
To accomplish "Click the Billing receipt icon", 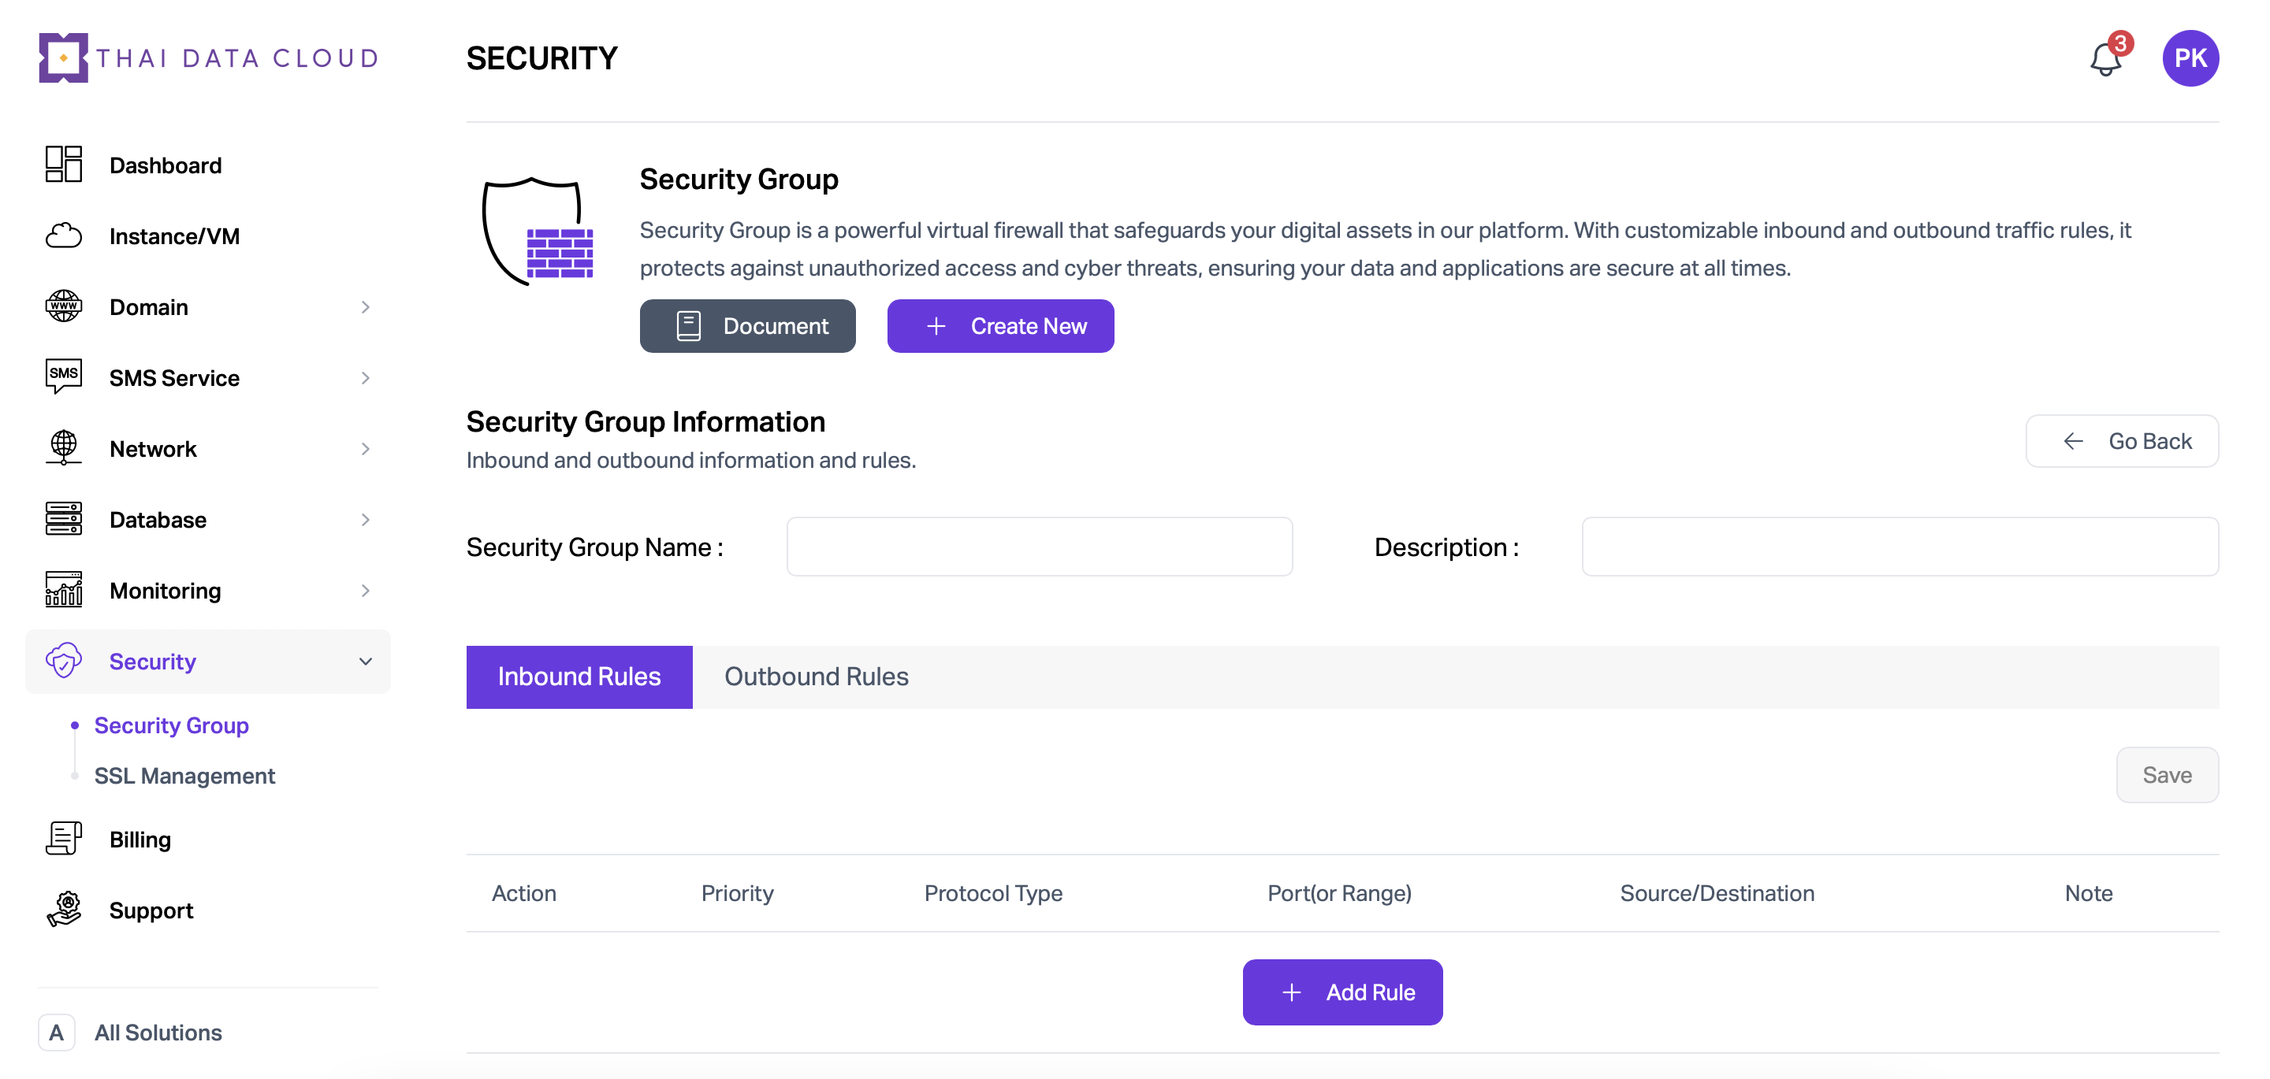I will (x=63, y=839).
